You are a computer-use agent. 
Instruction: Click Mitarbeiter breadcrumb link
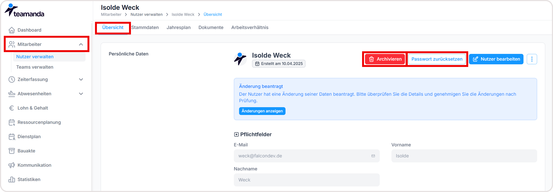coord(111,15)
